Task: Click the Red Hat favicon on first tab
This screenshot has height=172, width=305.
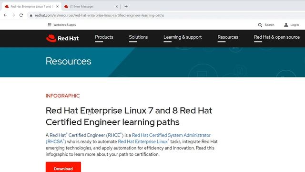Action: (x=7, y=6)
